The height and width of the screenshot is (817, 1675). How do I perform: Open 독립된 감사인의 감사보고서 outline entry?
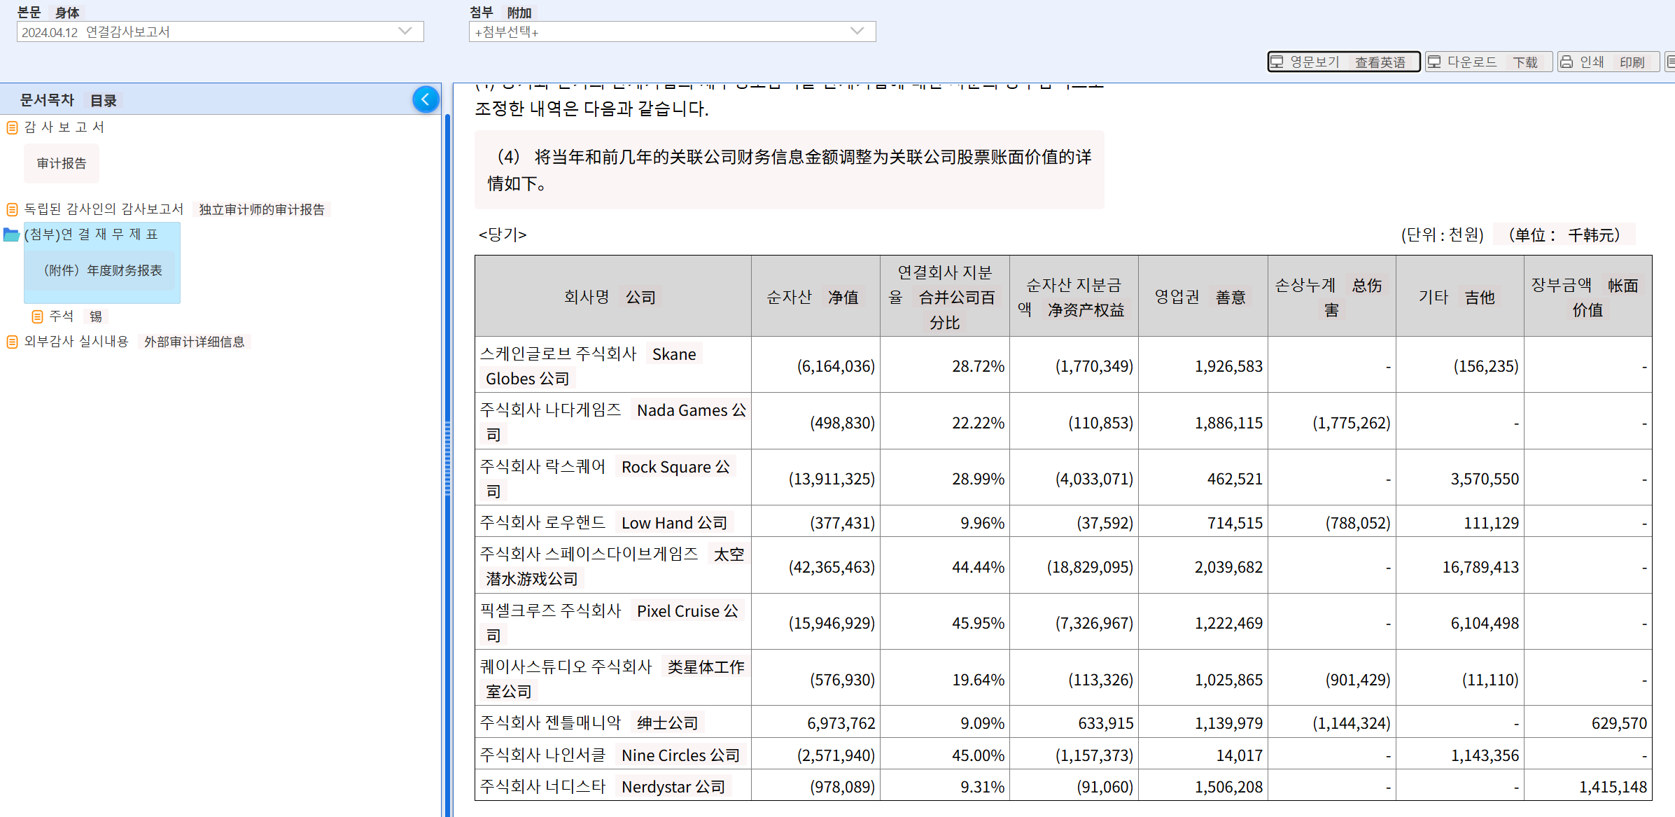pyautogui.click(x=104, y=209)
